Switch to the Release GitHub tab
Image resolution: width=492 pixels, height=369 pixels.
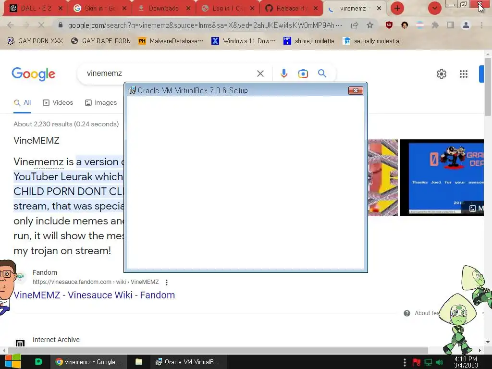point(286,8)
